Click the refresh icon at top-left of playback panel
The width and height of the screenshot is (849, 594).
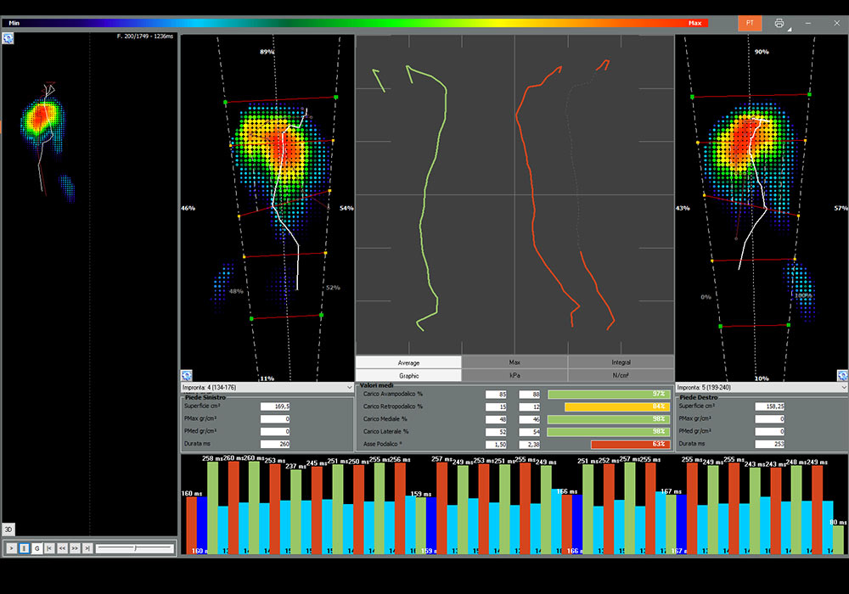pyautogui.click(x=8, y=39)
